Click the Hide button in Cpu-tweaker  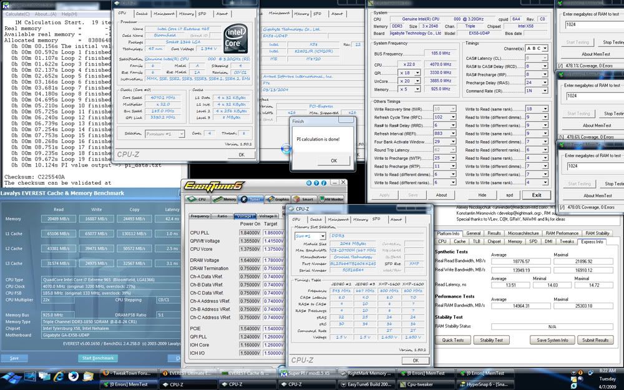pyautogui.click(x=482, y=195)
